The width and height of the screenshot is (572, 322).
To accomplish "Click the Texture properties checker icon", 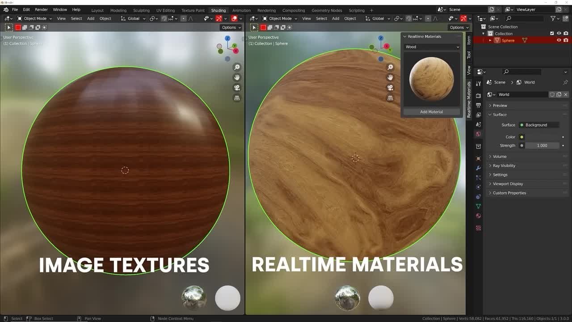I will [478, 228].
